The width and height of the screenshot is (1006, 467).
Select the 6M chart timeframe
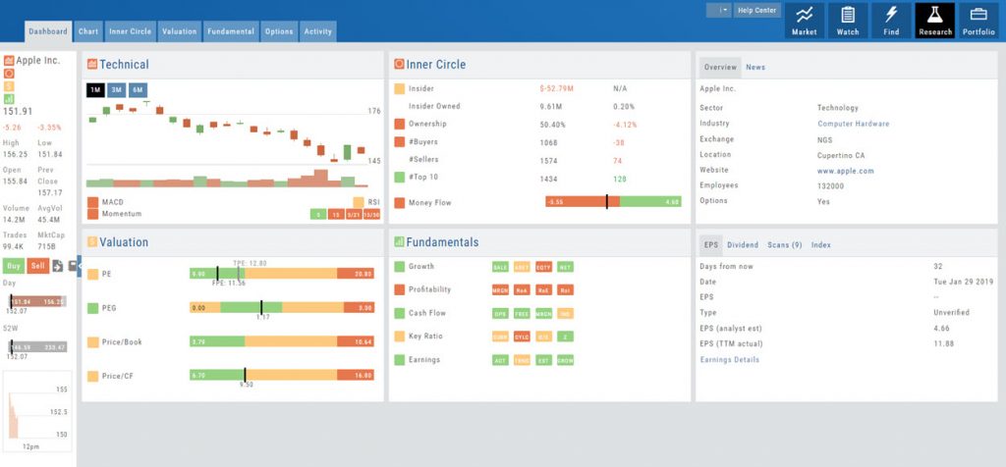(138, 90)
